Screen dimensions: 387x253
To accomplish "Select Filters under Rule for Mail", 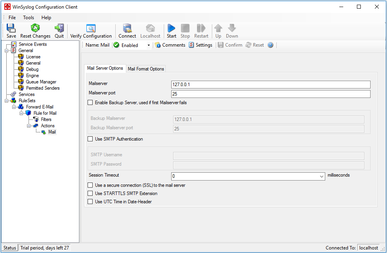I will click(x=46, y=119).
